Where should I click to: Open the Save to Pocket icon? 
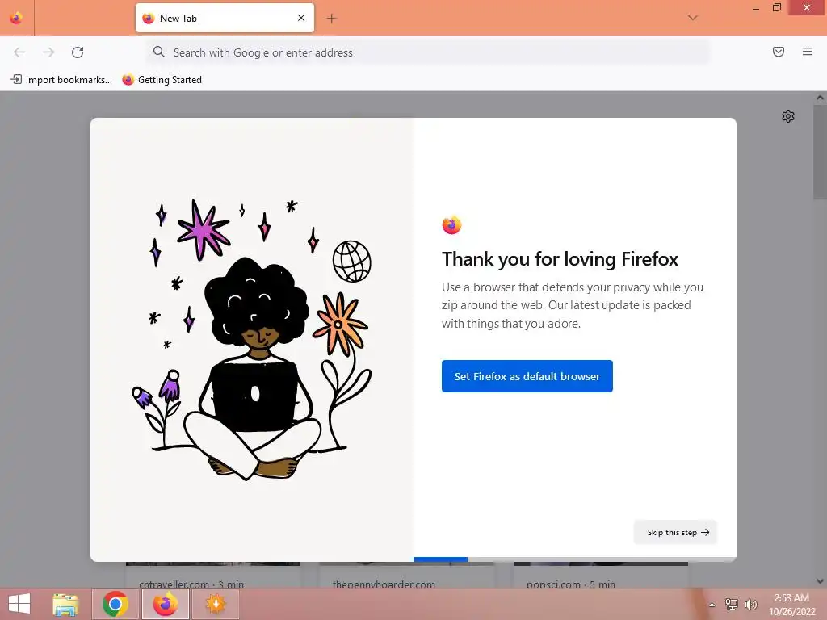pos(779,52)
